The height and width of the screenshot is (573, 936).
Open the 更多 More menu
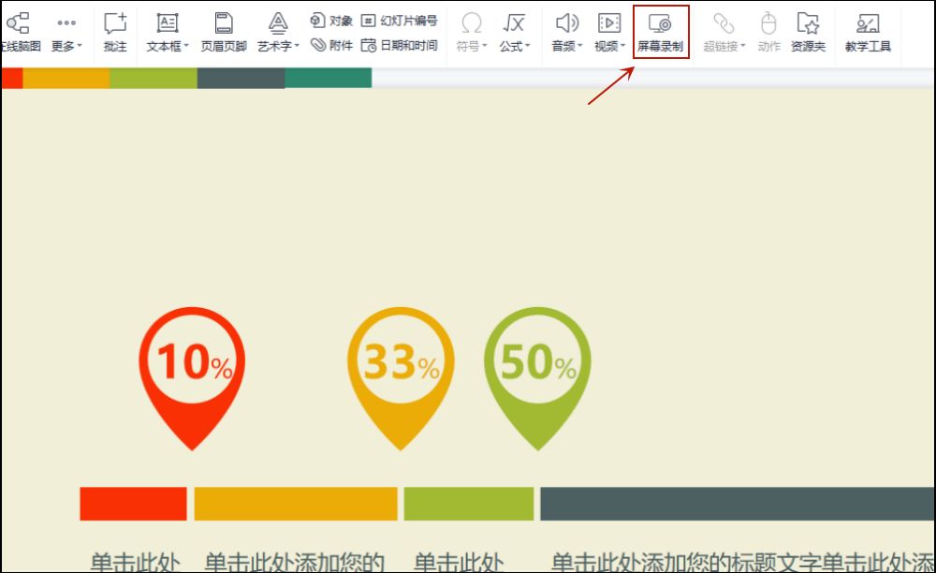pos(66,33)
